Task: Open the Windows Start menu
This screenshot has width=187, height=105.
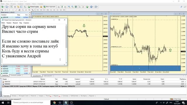Action: pos(3,102)
